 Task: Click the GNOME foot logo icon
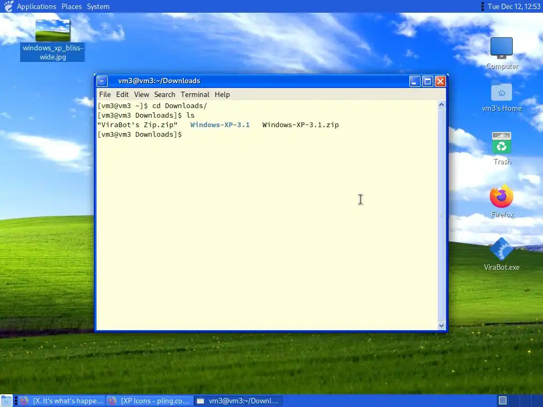[8, 6]
